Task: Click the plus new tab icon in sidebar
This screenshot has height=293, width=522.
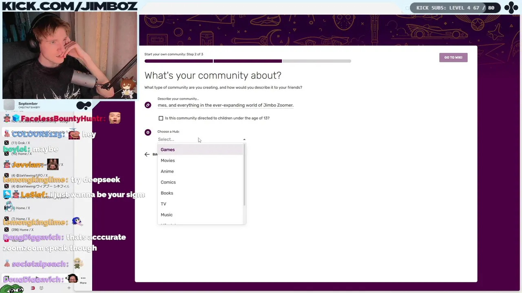Action: tap(69, 288)
